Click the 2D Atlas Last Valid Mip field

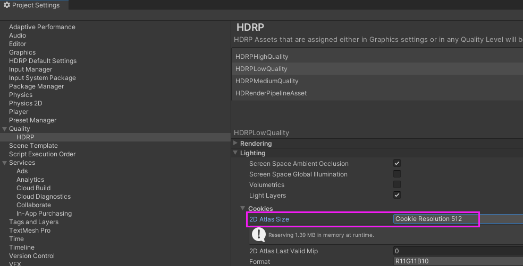458,251
